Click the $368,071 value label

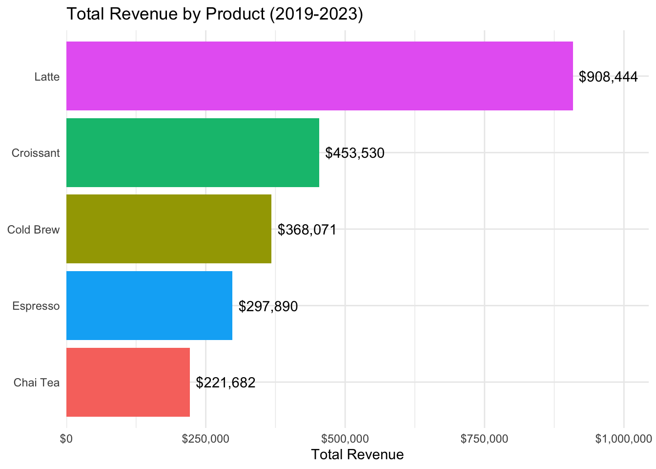[x=307, y=230]
